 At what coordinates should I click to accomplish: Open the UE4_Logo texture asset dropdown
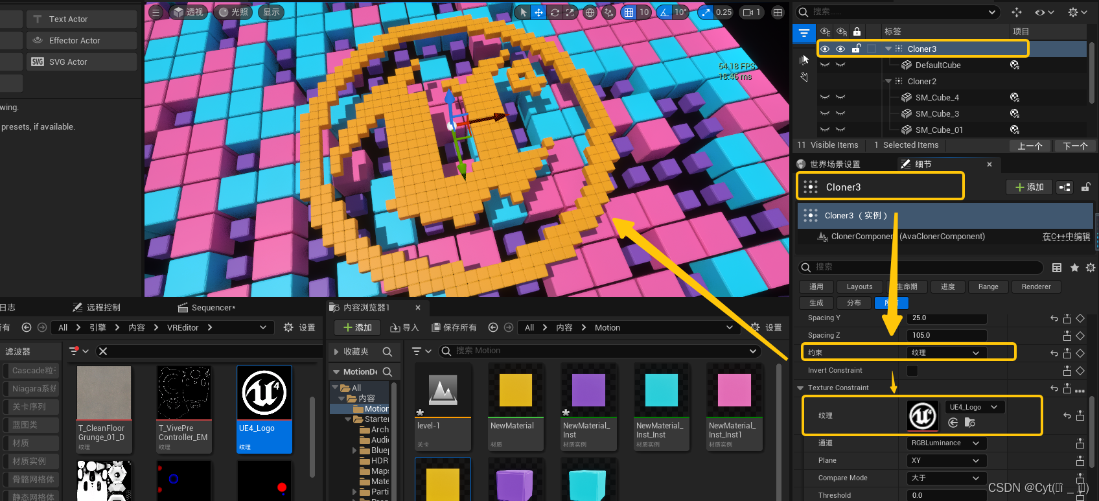tap(975, 407)
